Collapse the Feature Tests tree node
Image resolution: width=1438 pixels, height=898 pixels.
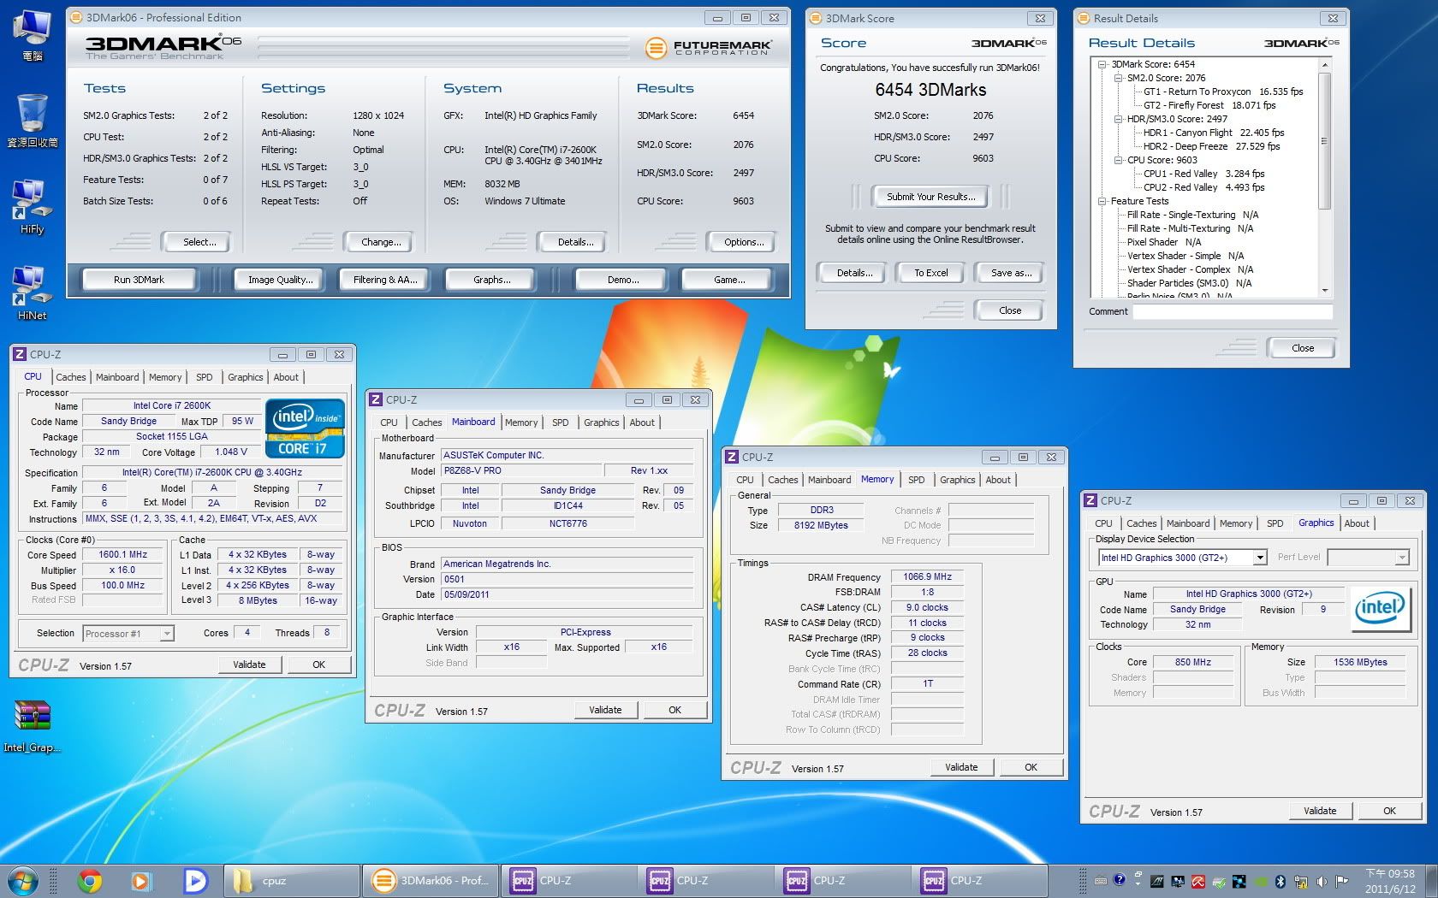(1103, 201)
